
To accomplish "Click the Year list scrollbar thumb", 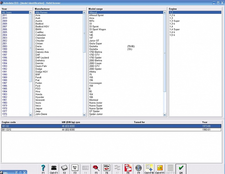I will tap(31, 48).
